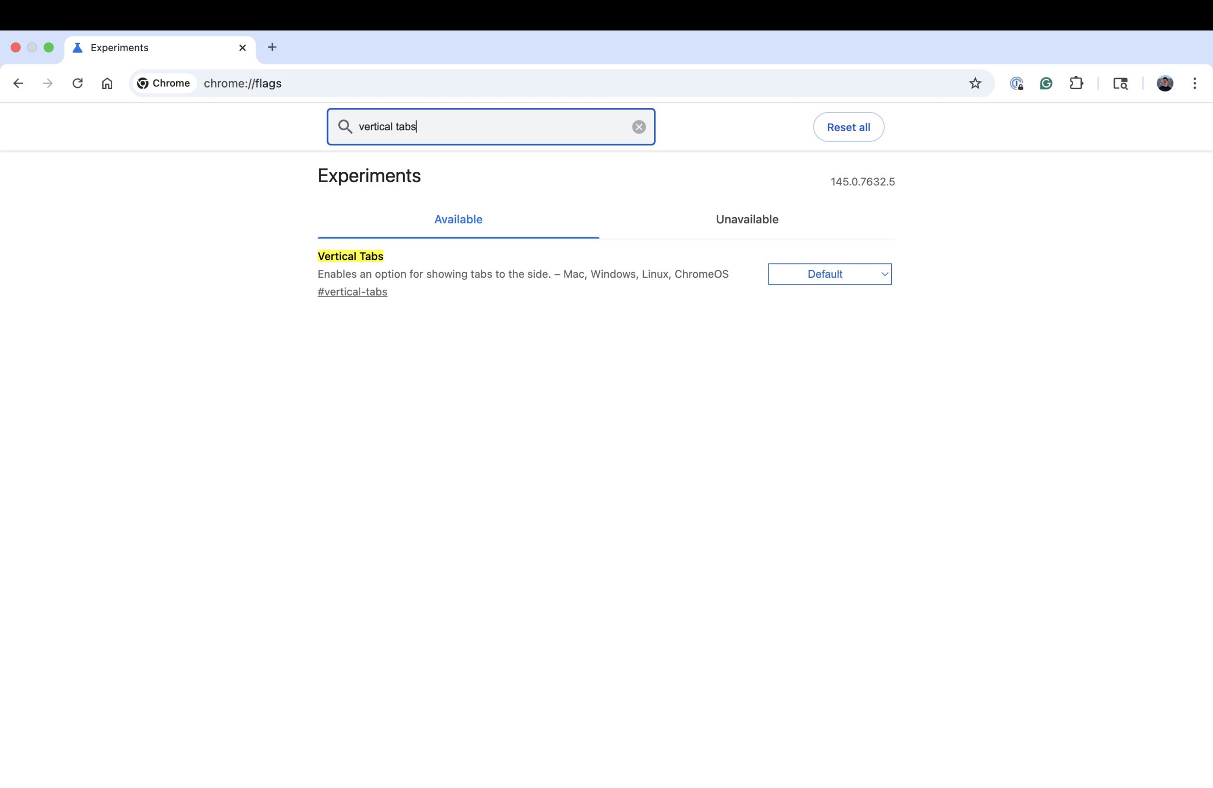
Task: Open the profile avatar menu
Action: (1165, 83)
